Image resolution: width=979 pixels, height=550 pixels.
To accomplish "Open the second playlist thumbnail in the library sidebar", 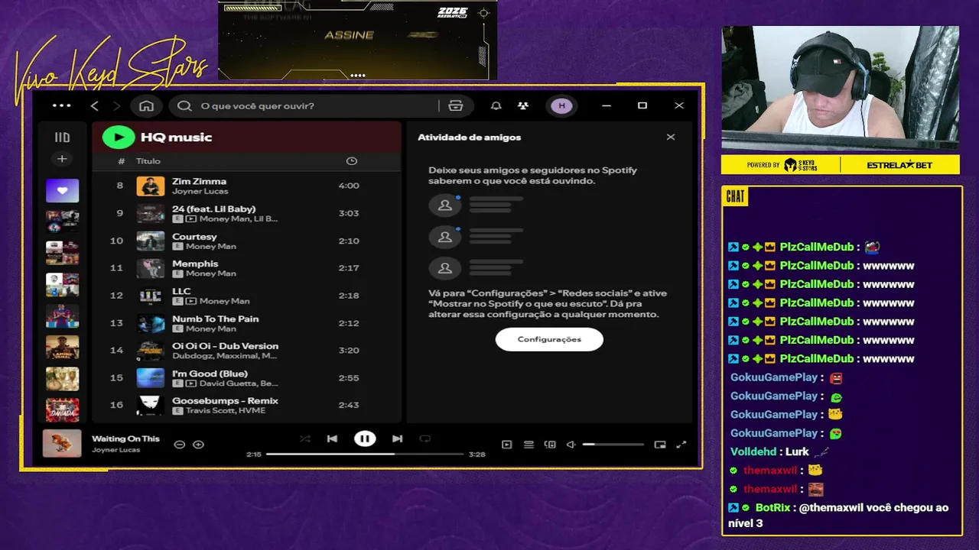I will point(62,222).
